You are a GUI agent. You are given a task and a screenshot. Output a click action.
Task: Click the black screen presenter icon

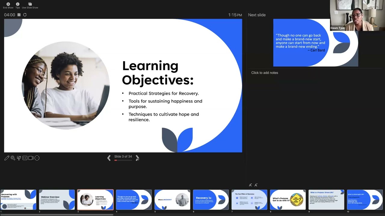coord(19,158)
